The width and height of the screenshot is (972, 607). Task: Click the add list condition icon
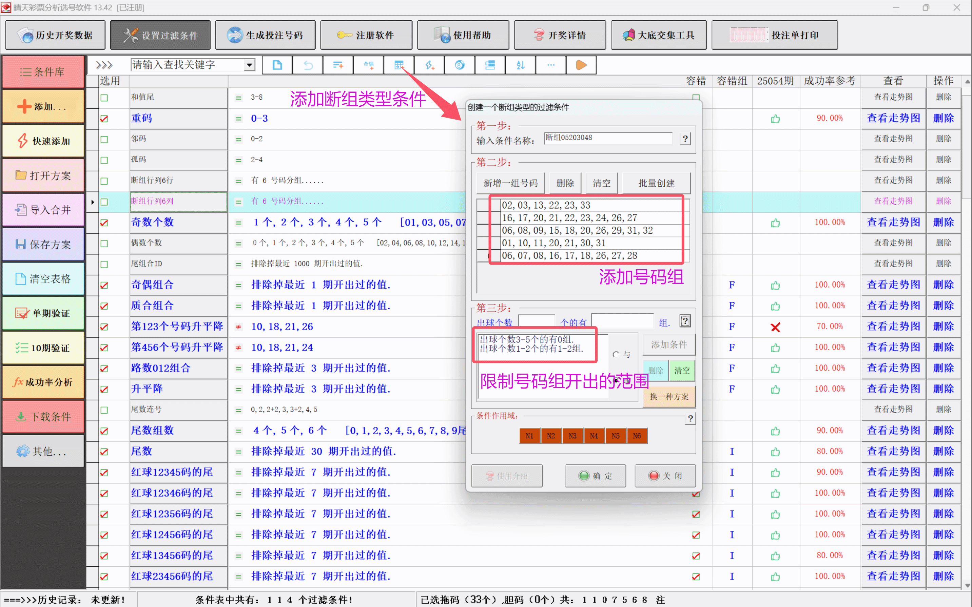(x=338, y=65)
